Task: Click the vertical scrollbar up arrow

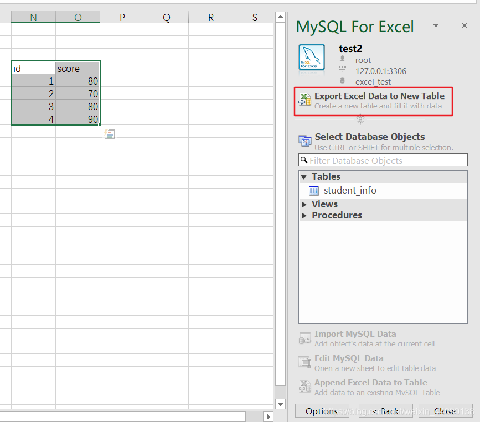Action: [x=280, y=17]
